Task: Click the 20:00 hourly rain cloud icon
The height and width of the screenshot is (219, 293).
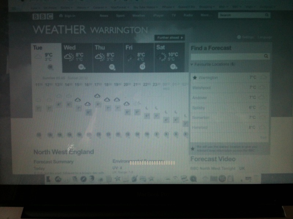Action: tap(127, 104)
